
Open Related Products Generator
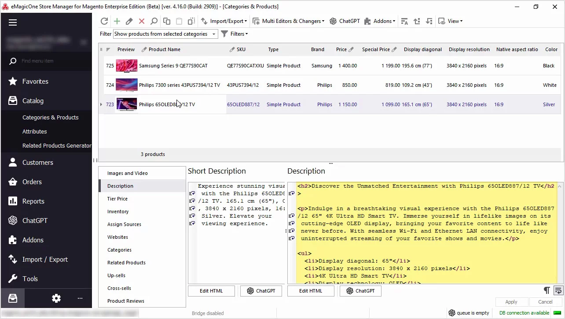pos(57,146)
